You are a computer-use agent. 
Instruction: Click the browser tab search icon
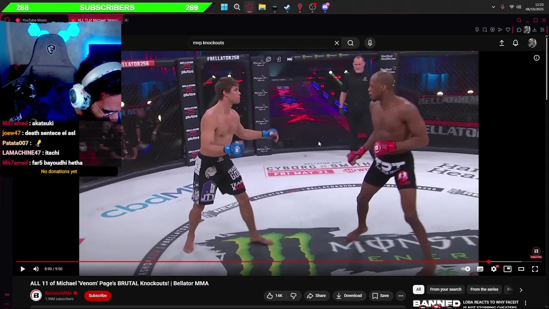point(519,20)
